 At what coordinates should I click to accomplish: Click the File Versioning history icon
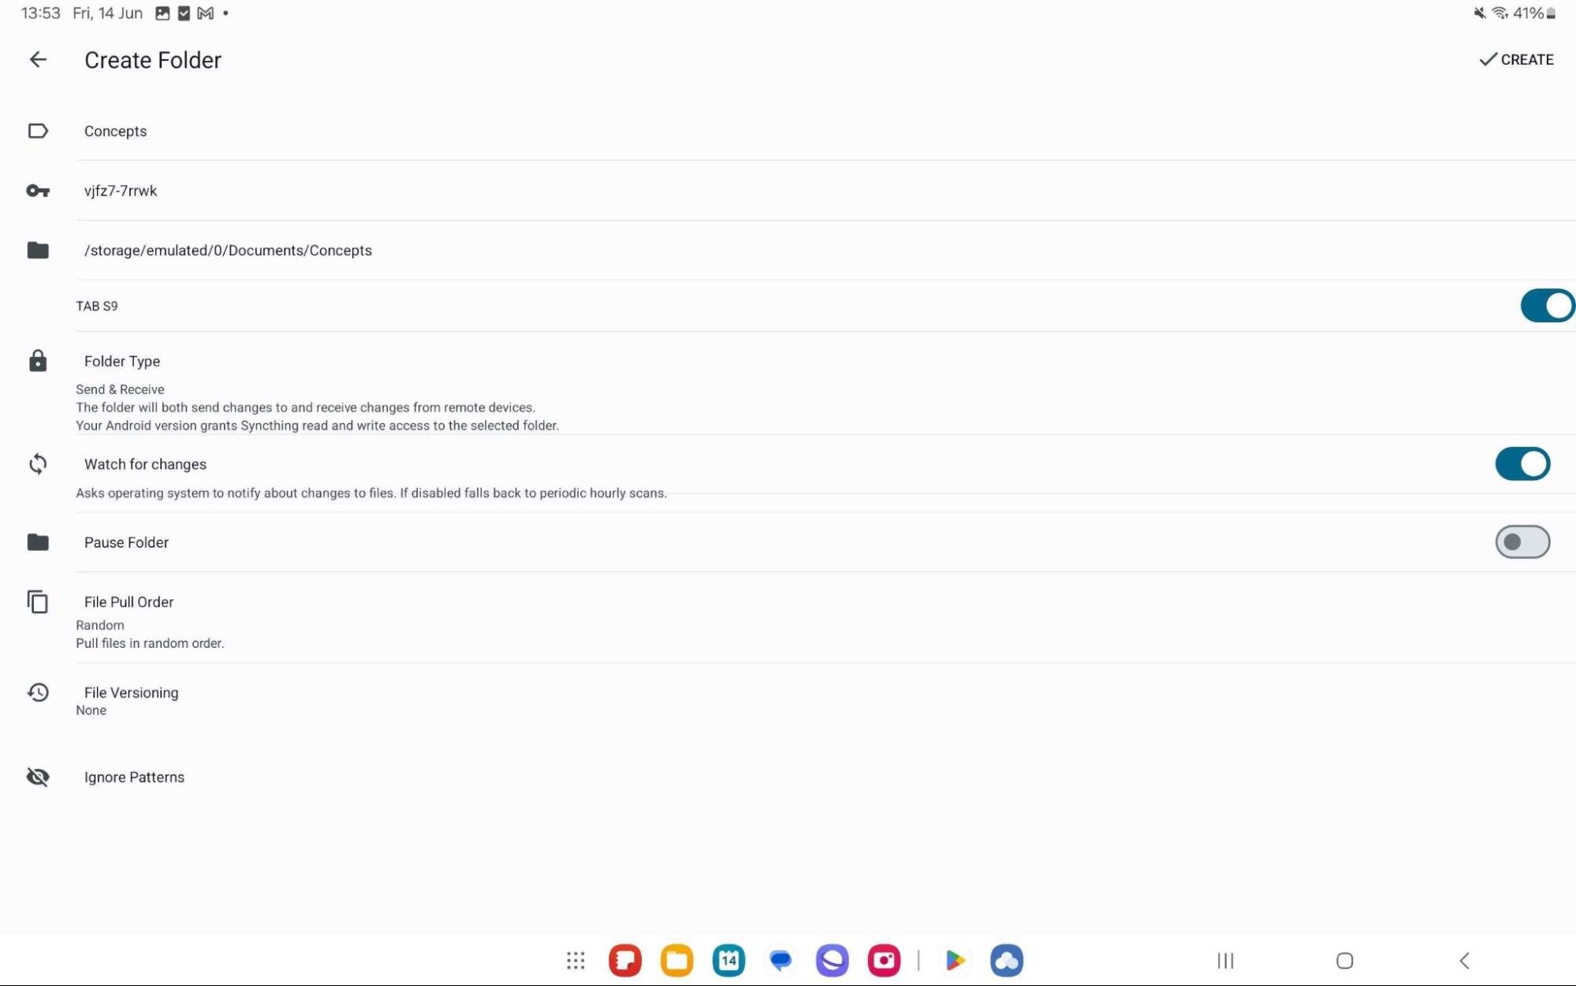click(38, 693)
